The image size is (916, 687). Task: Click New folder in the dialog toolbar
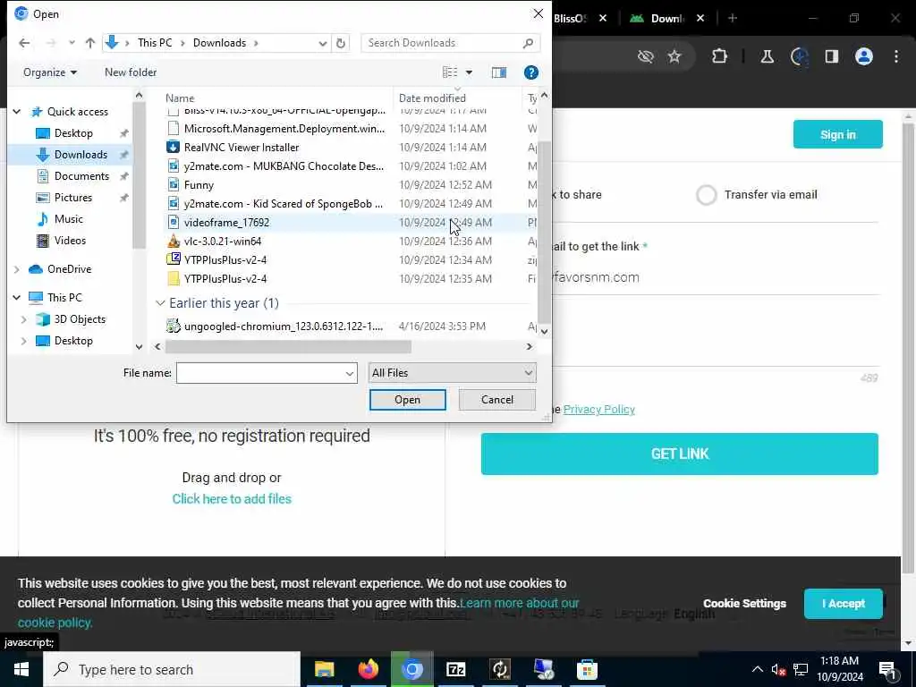131,72
